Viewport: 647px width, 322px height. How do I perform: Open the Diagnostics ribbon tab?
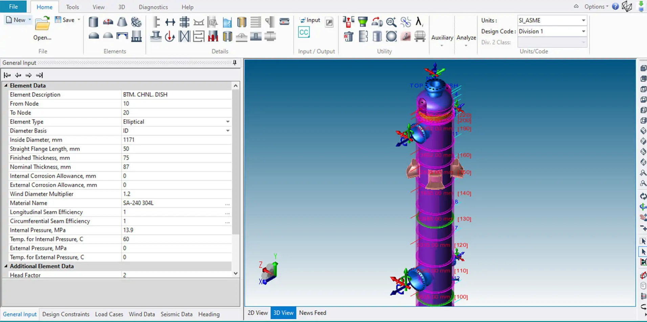click(x=153, y=7)
